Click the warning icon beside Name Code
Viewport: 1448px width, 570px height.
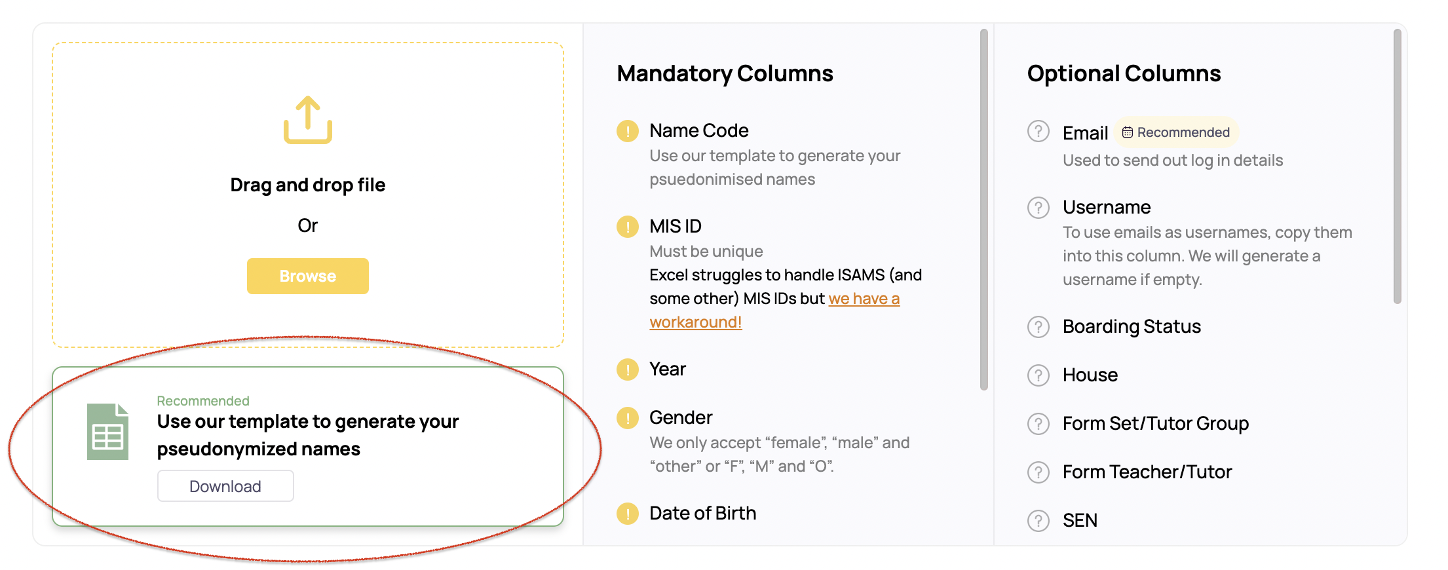tap(627, 131)
